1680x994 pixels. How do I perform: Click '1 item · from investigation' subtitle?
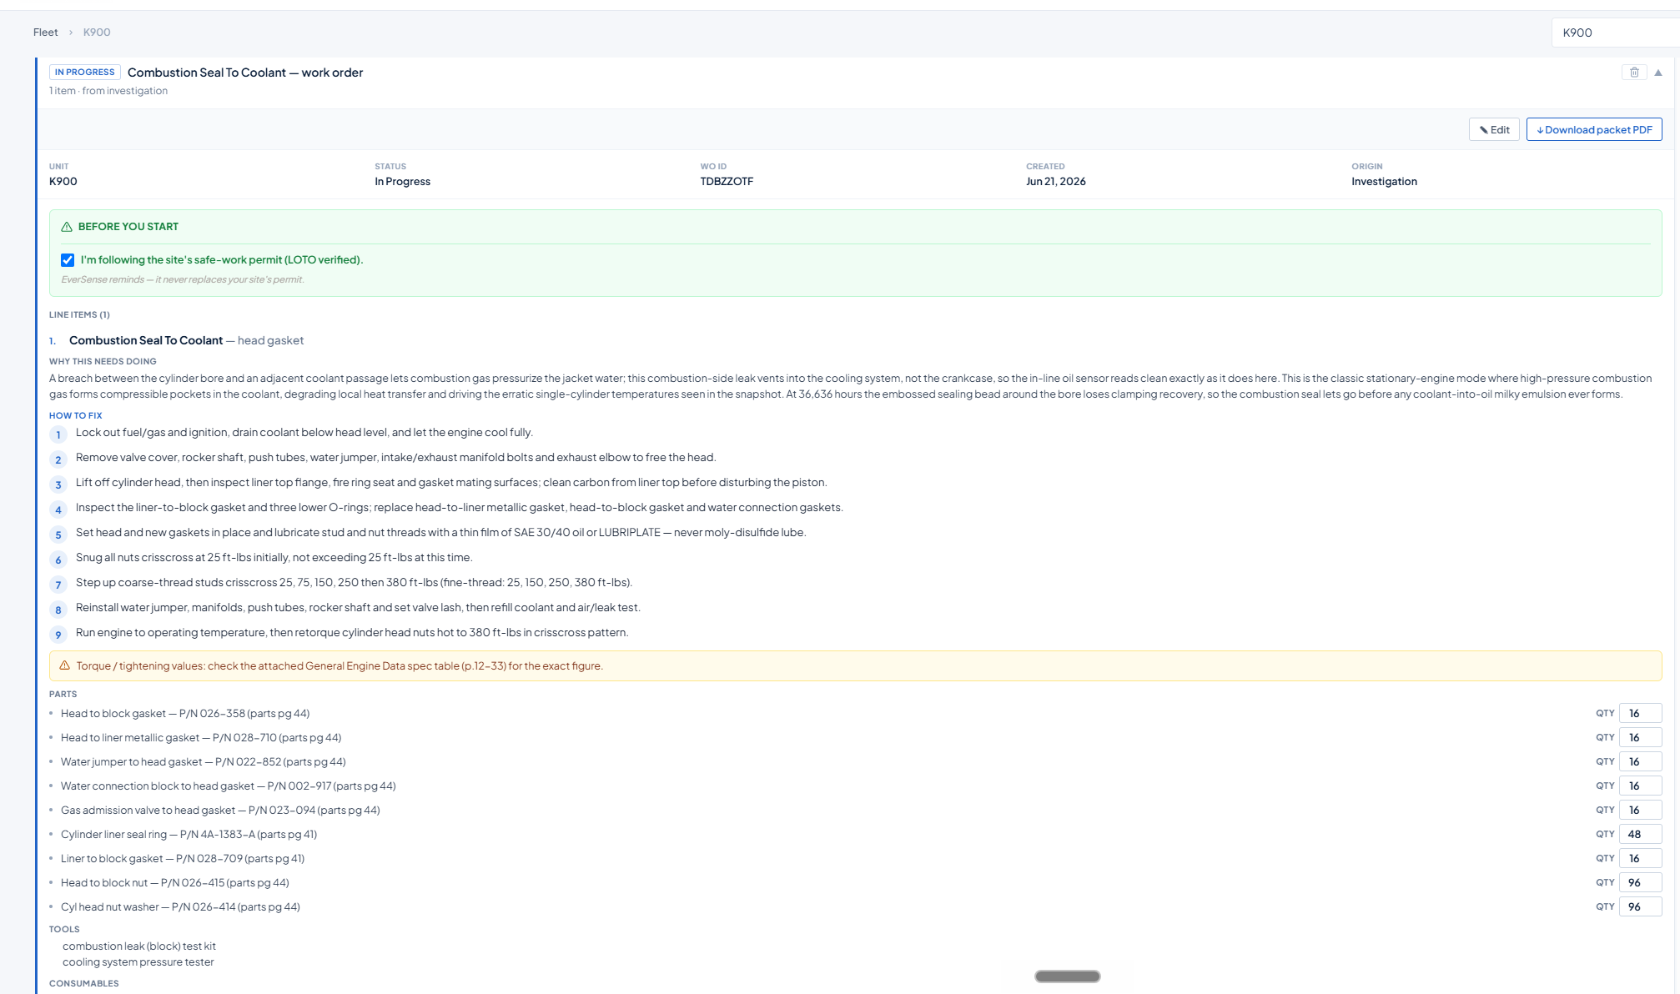108,91
